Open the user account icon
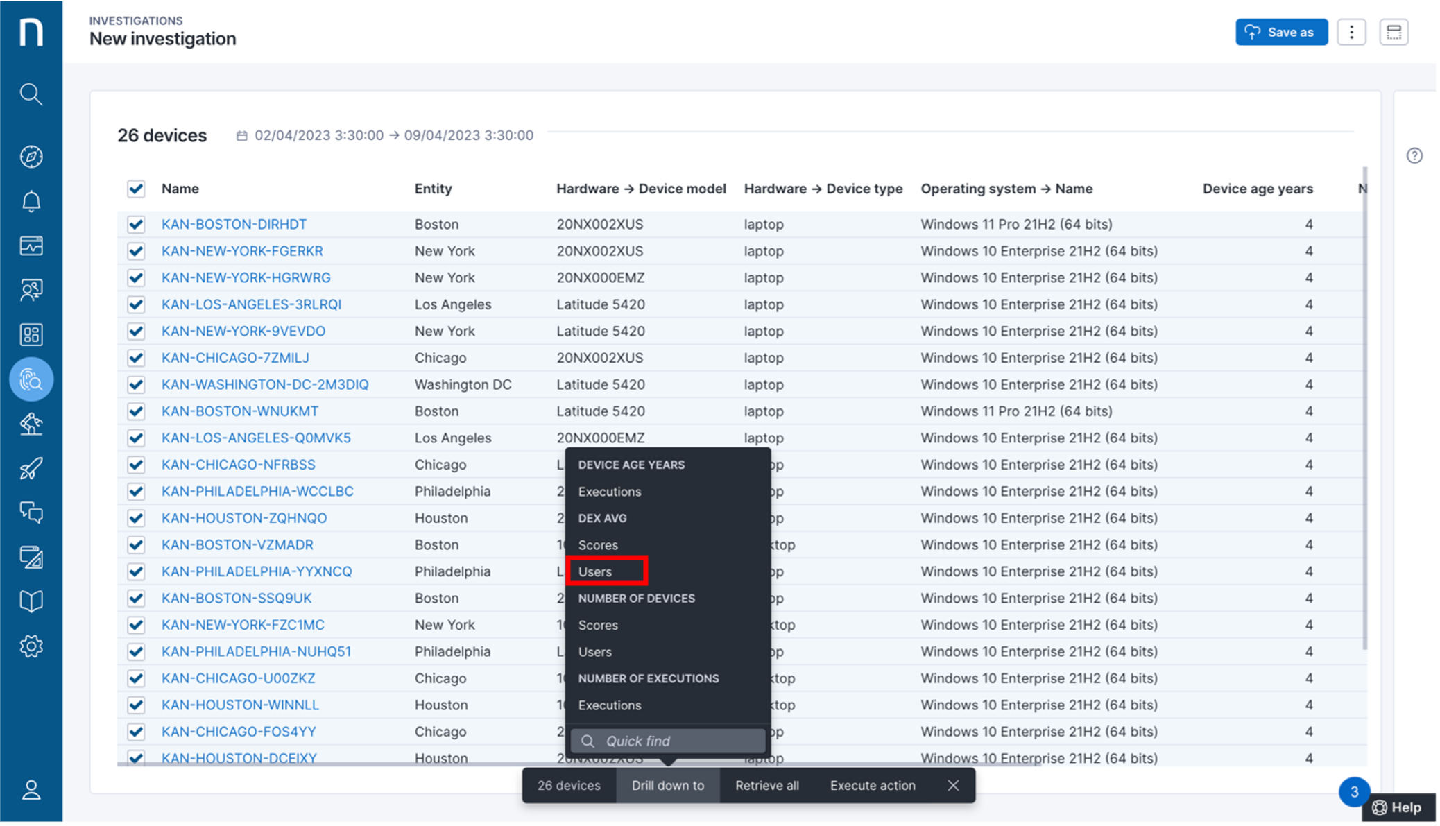The image size is (1440, 826). point(31,790)
